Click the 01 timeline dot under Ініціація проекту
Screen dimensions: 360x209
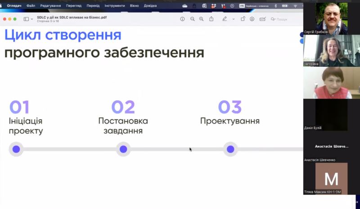[x=16, y=149]
